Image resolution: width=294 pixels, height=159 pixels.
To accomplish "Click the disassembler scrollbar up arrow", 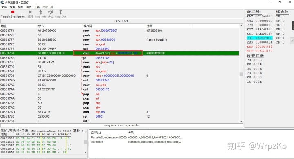I will 241,26.
